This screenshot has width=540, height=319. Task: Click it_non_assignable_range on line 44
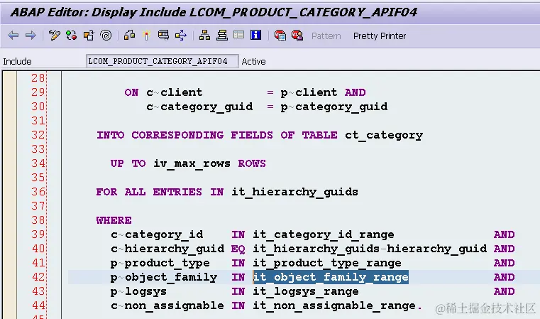click(334, 306)
